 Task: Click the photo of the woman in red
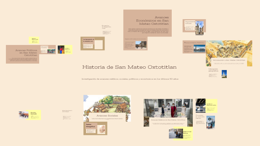(x=61, y=50)
